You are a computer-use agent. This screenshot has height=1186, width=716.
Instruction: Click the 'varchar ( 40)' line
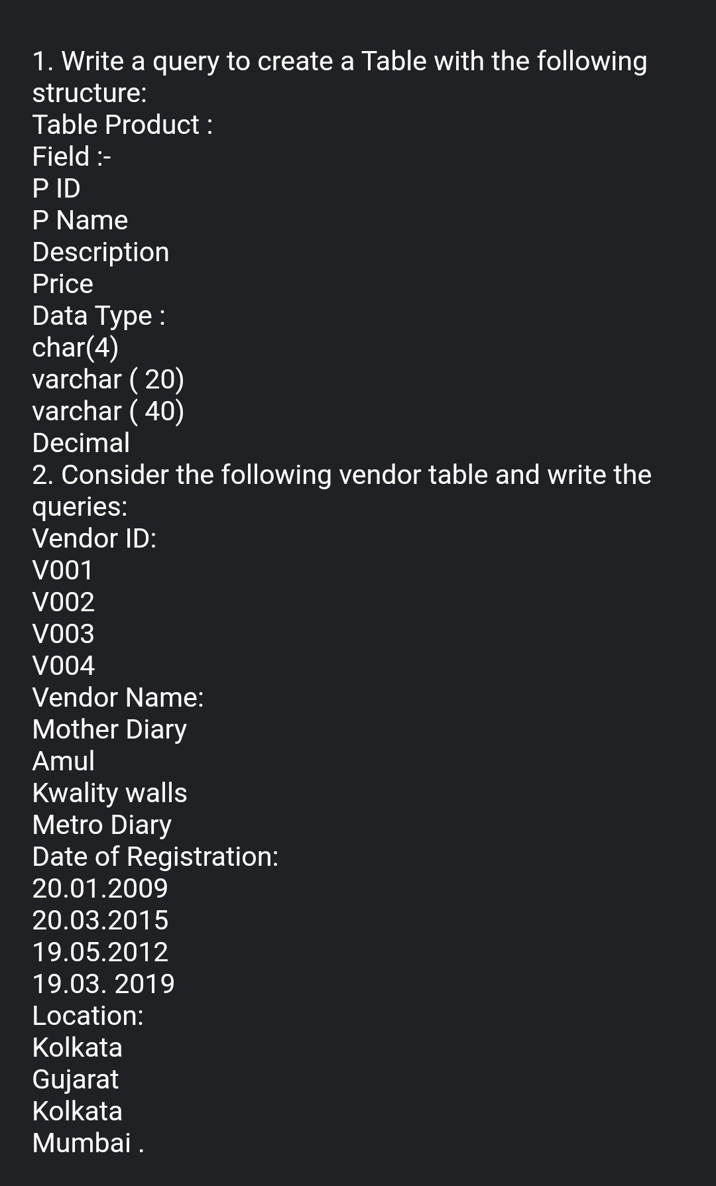pyautogui.click(x=108, y=411)
